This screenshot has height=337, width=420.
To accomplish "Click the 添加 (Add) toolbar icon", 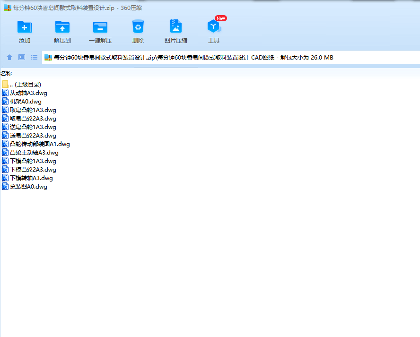I will [x=25, y=27].
